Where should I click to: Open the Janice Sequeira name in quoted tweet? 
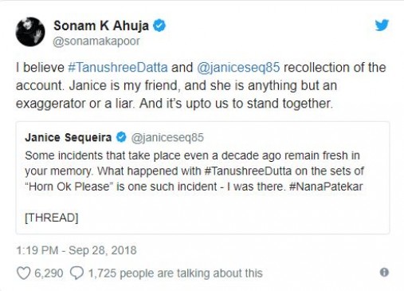(69, 138)
